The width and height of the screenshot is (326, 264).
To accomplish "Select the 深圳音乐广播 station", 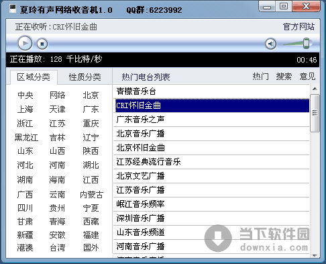I will coord(211,218).
